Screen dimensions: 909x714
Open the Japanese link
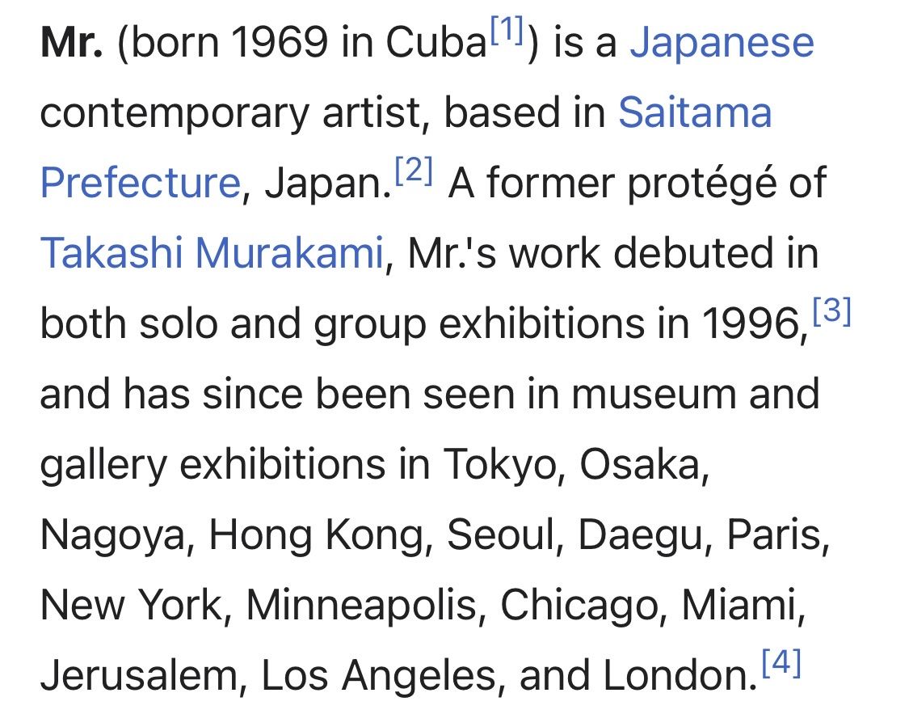[x=722, y=44]
